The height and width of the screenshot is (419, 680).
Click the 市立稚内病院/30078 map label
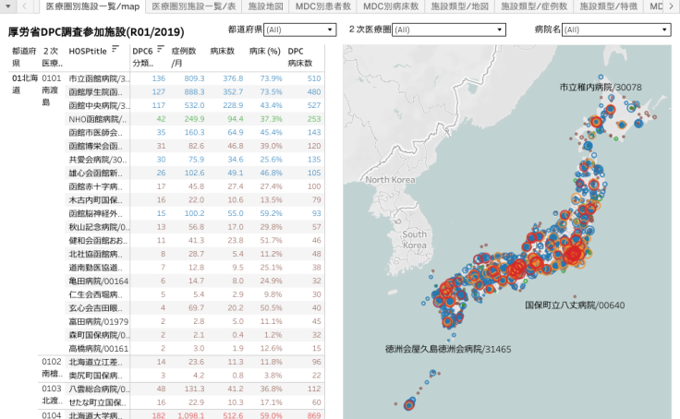coord(600,87)
